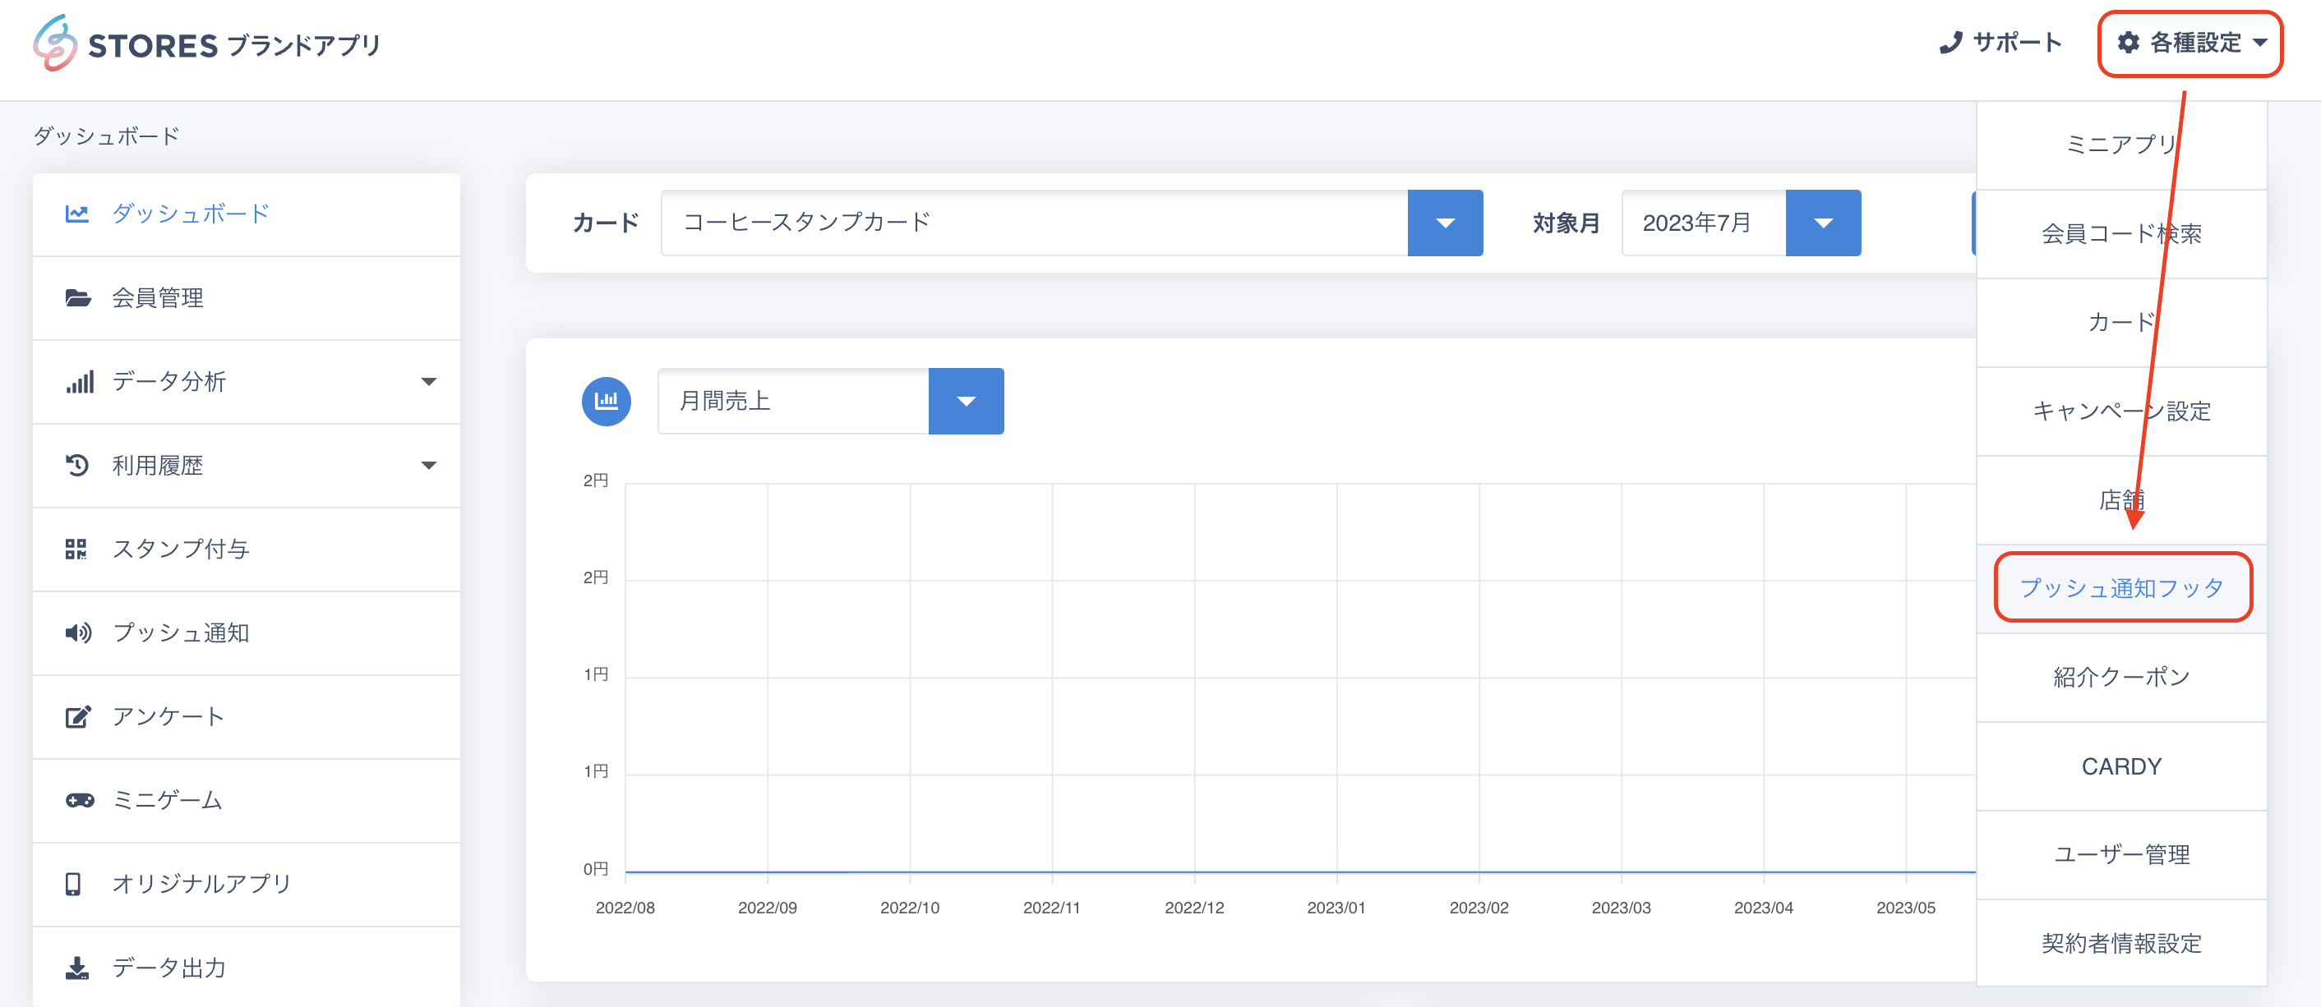Choose ユーザー管理 from the settings menu
This screenshot has width=2321, height=1007.
pos(2121,854)
